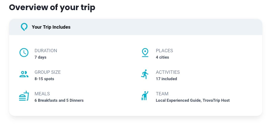Click the MEALS label
This screenshot has width=266, height=128.
click(x=42, y=94)
